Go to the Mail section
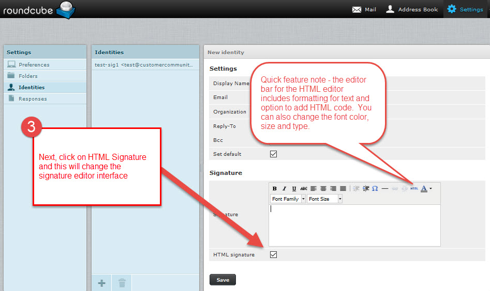Image resolution: width=490 pixels, height=291 pixels. pos(364,9)
